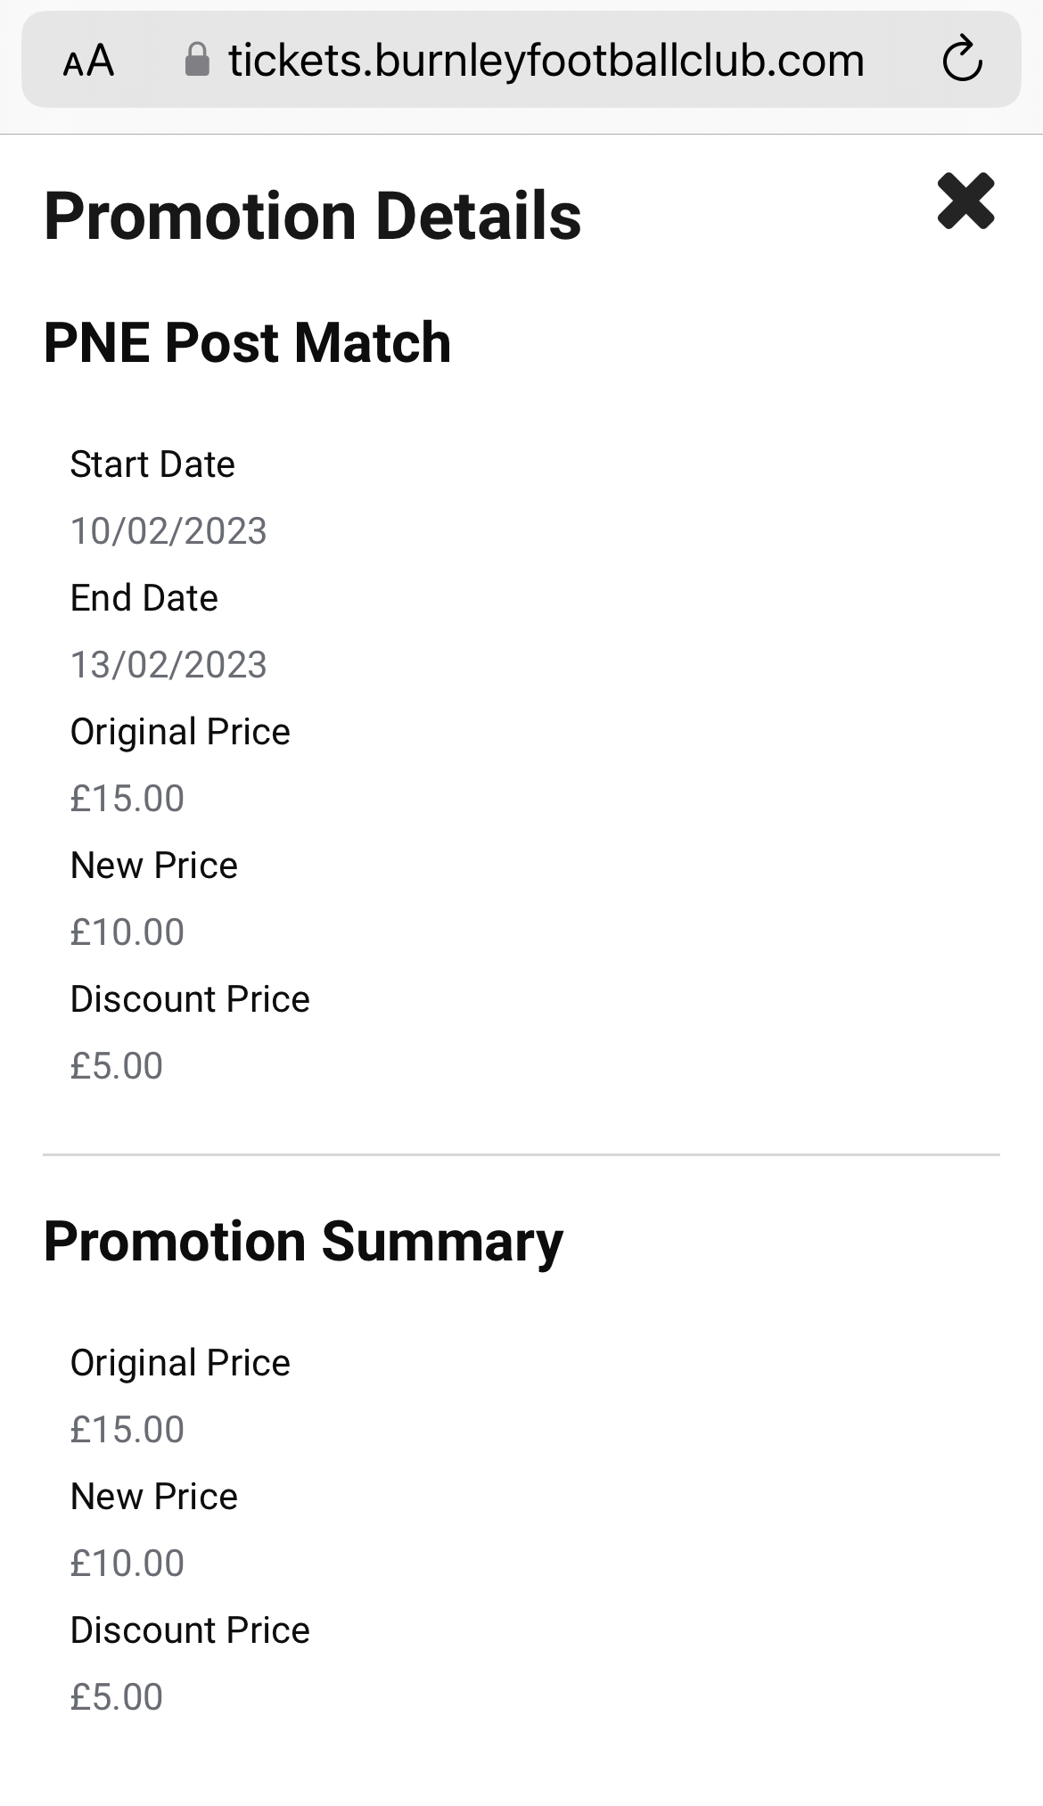
Task: Click the £15.00 value under PNE Post Match
Action: pyautogui.click(x=127, y=799)
